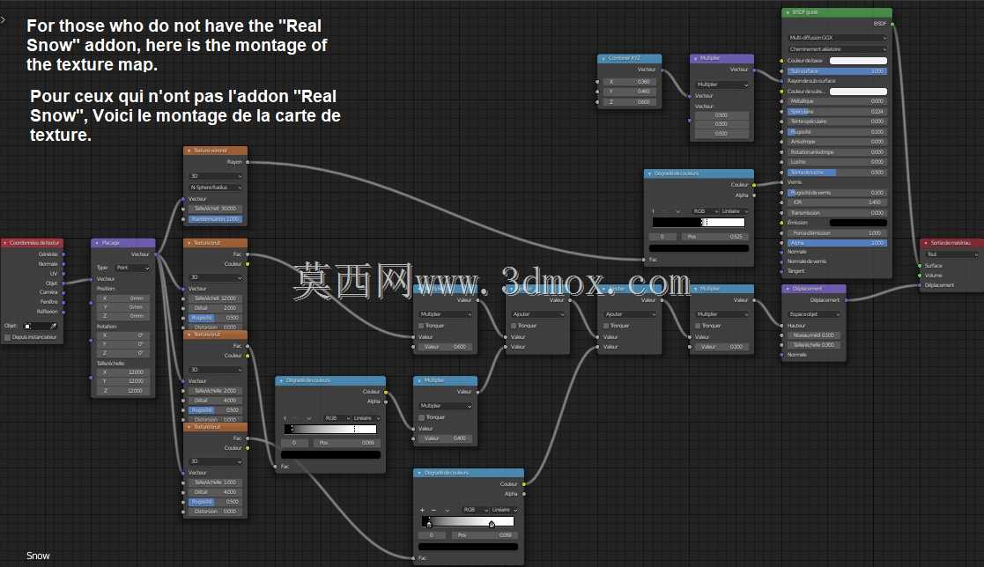Click the Générée output socket
The image size is (984, 567).
[x=63, y=254]
